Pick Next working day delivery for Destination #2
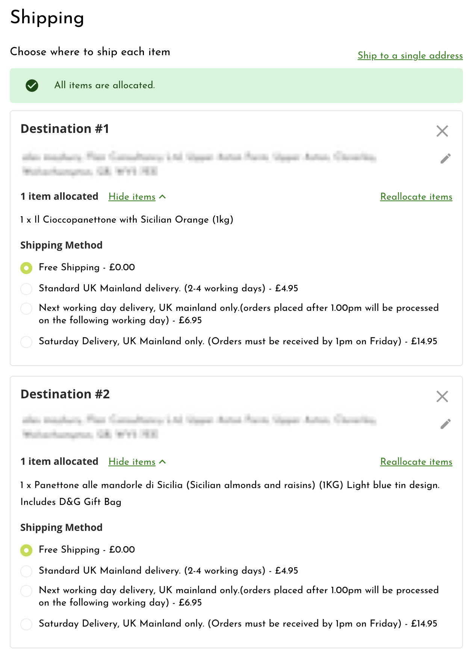 [x=26, y=591]
